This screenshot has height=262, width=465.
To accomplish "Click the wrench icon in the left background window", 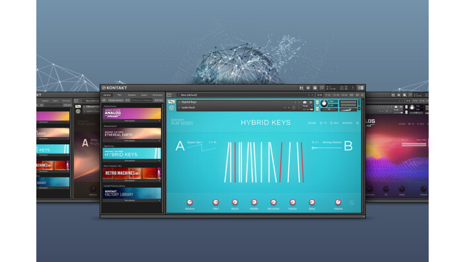I will 78,107.
